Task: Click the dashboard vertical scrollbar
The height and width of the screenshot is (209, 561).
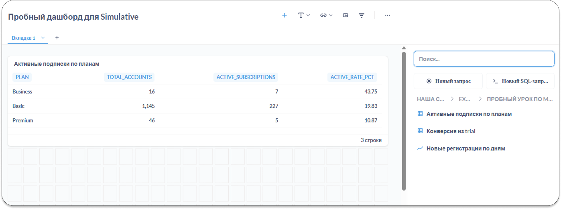Action: click(404, 120)
